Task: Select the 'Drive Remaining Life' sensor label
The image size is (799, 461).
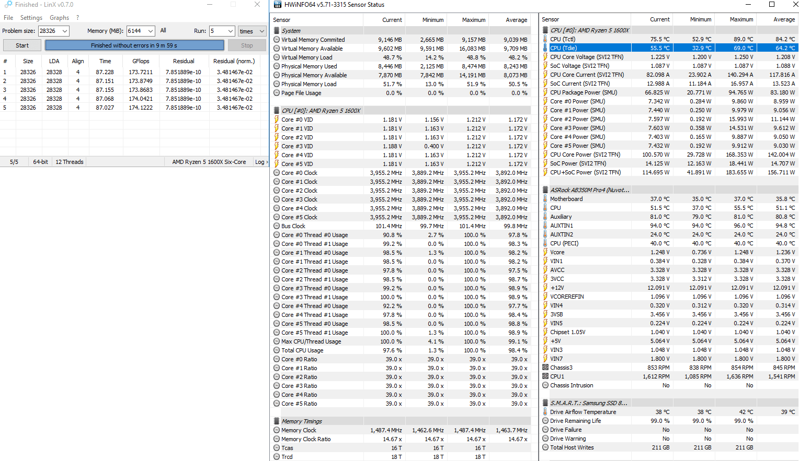Action: 575,421
